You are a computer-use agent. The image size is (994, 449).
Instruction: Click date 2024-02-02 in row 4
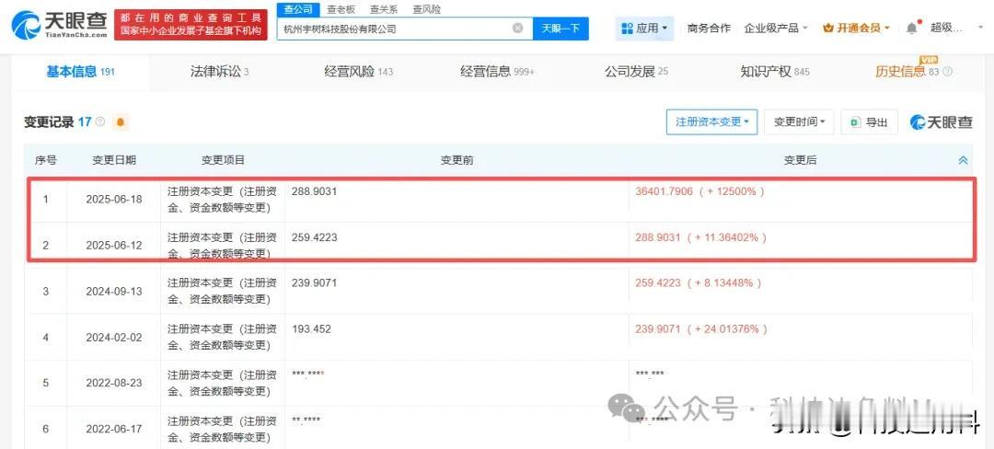tap(114, 338)
